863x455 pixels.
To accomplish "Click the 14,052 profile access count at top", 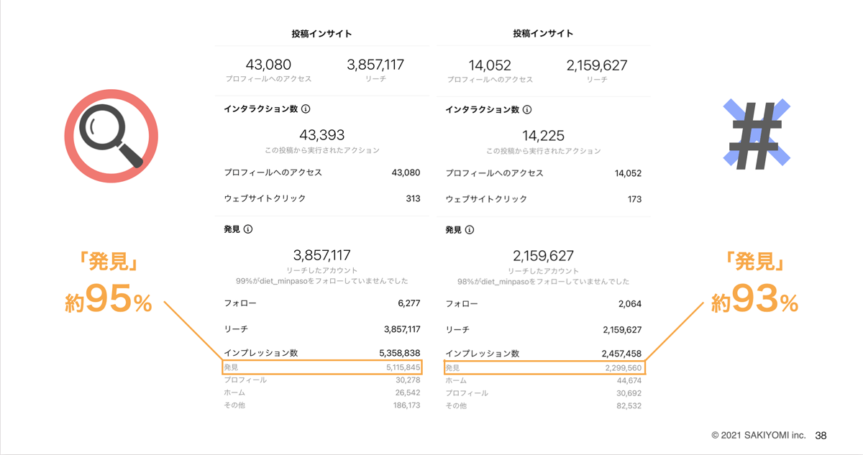I will [490, 65].
